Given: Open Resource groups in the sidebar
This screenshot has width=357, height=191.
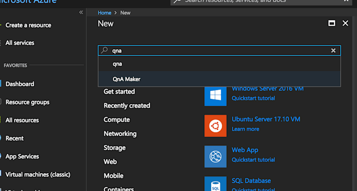Looking at the screenshot, I should point(27,103).
